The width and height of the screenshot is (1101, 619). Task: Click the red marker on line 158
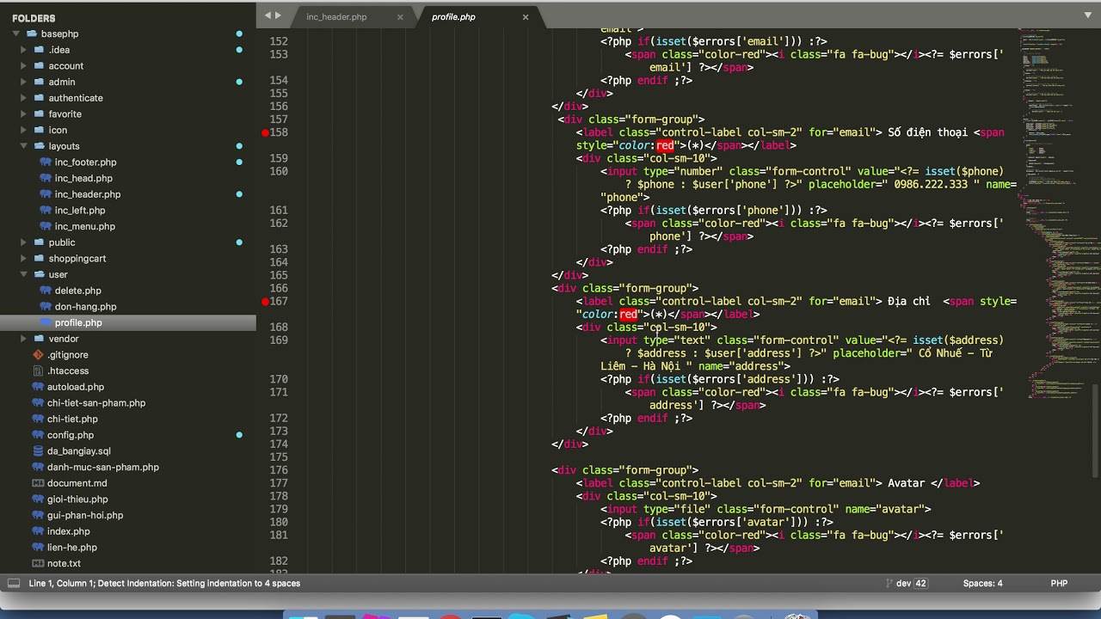click(x=266, y=132)
